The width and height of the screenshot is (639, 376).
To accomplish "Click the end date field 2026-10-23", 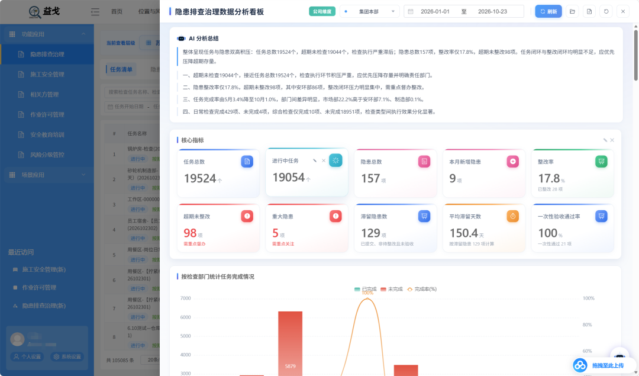I will click(x=492, y=11).
